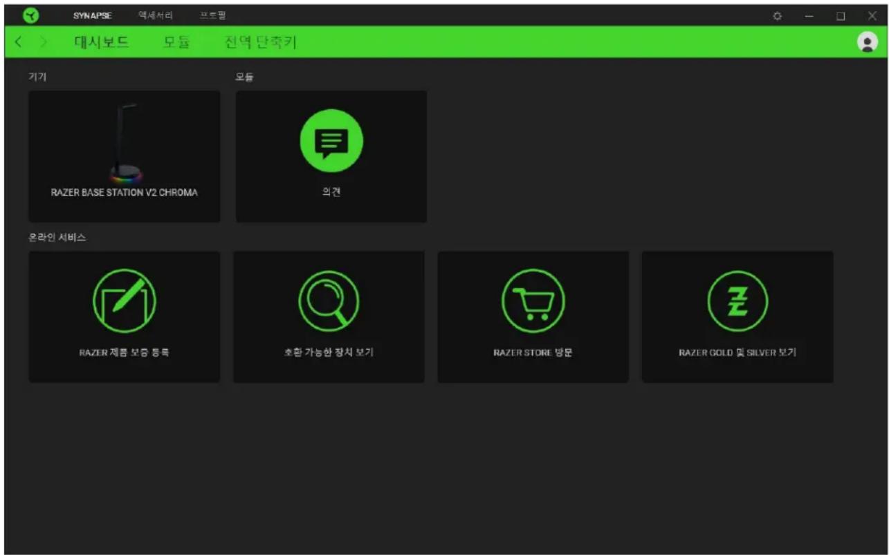The image size is (889, 555).
Task: Click the warranty registration pen icon
Action: (125, 301)
